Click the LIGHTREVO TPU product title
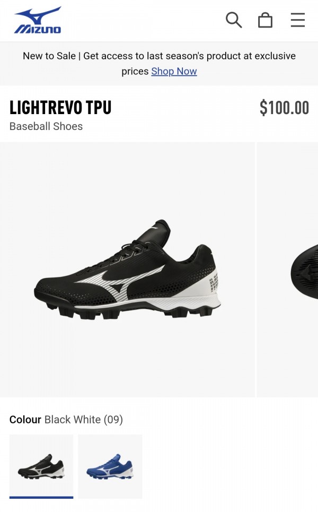Screen dimensions: 318x512 click(60, 107)
